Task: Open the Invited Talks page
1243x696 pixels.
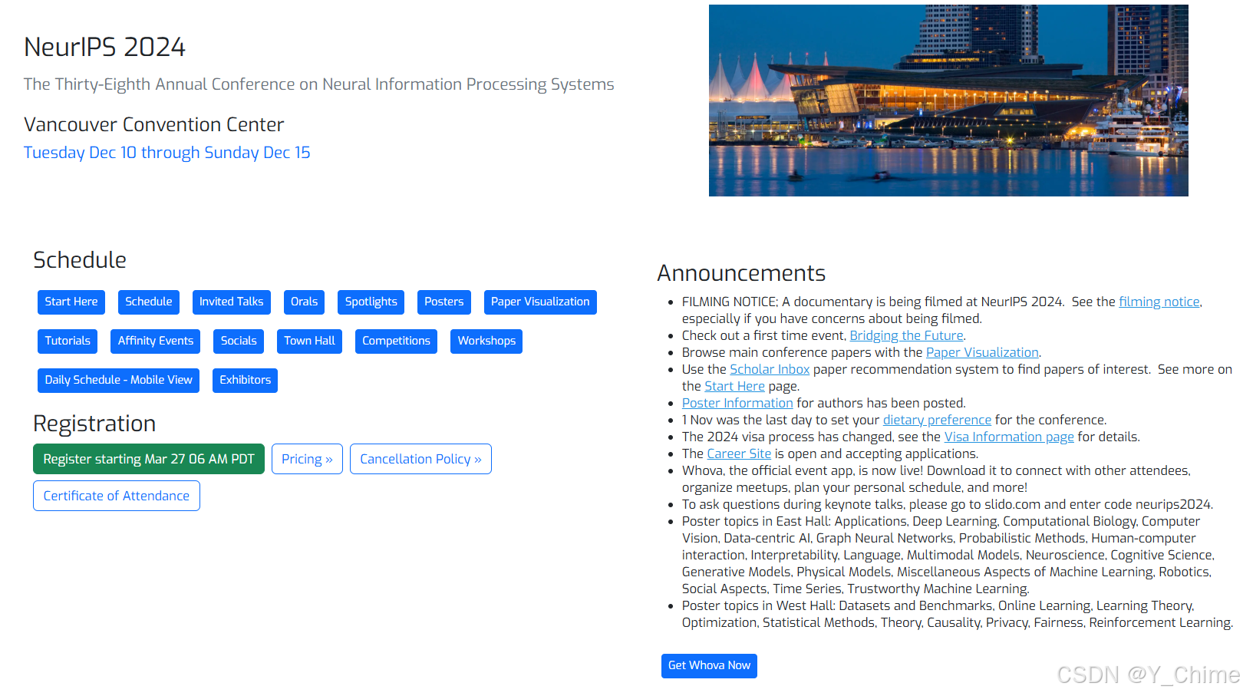Action: pos(231,302)
